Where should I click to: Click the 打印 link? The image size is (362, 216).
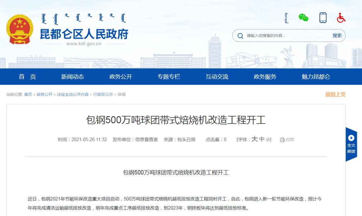290,140
